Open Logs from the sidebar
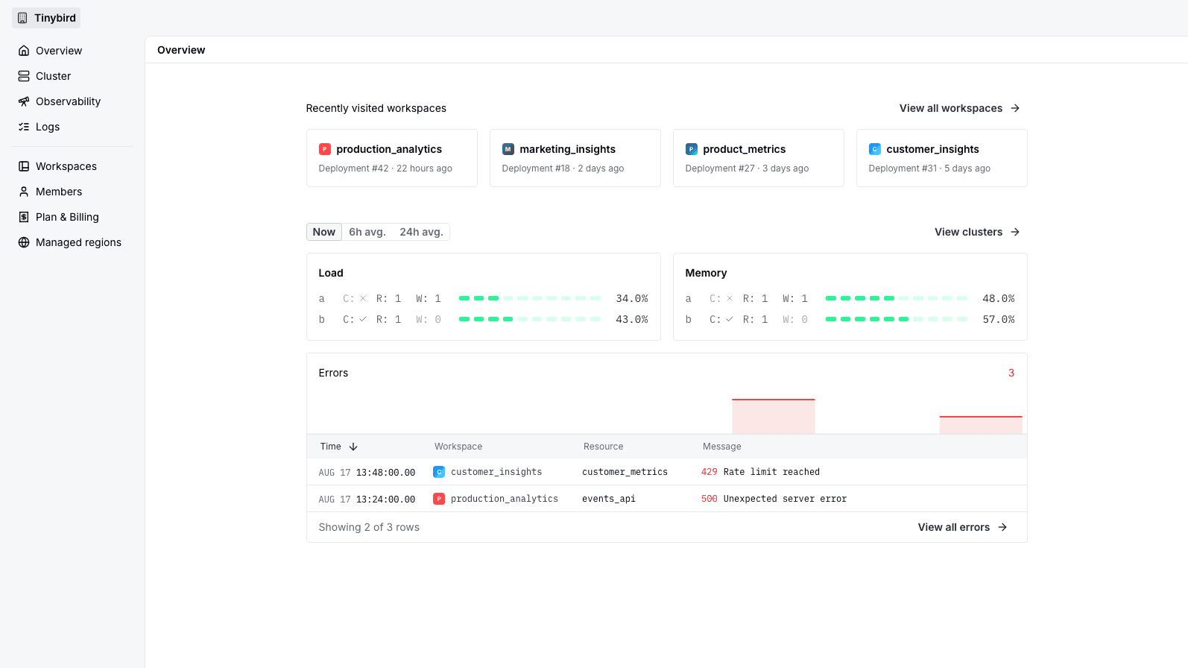 [x=72, y=127]
